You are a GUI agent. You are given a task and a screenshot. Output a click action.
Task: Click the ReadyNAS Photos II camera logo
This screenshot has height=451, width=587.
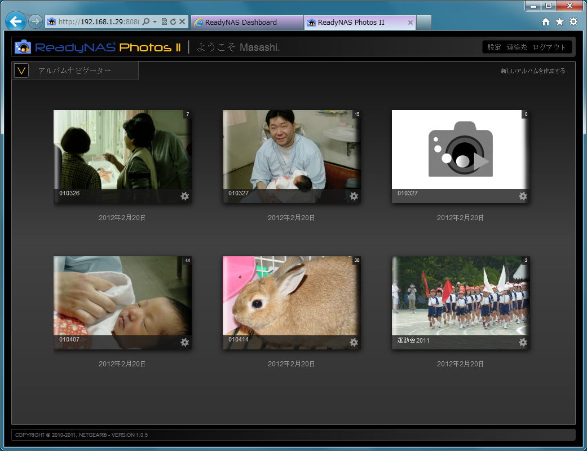(23, 47)
